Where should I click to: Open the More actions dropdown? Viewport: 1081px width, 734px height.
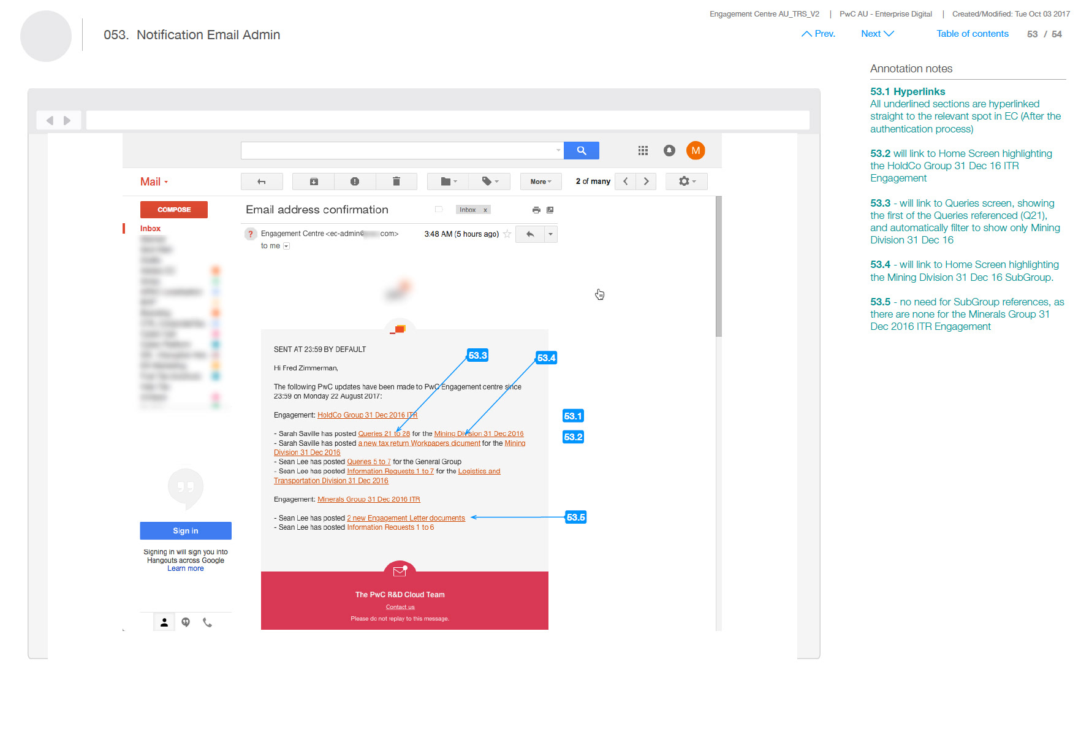pyautogui.click(x=541, y=182)
